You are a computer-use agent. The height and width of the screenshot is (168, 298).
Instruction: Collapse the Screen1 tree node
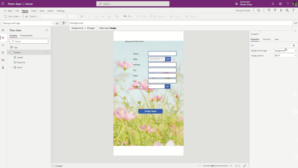point(9,52)
